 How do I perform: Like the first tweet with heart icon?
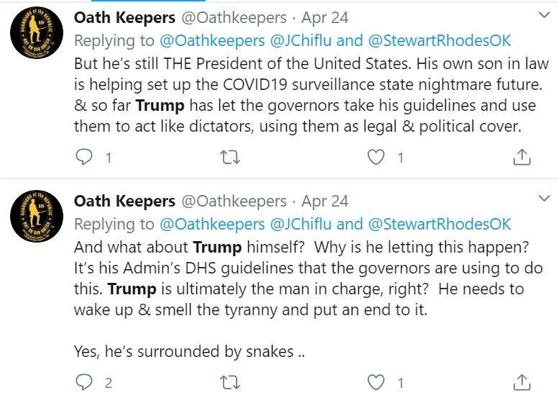point(376,157)
